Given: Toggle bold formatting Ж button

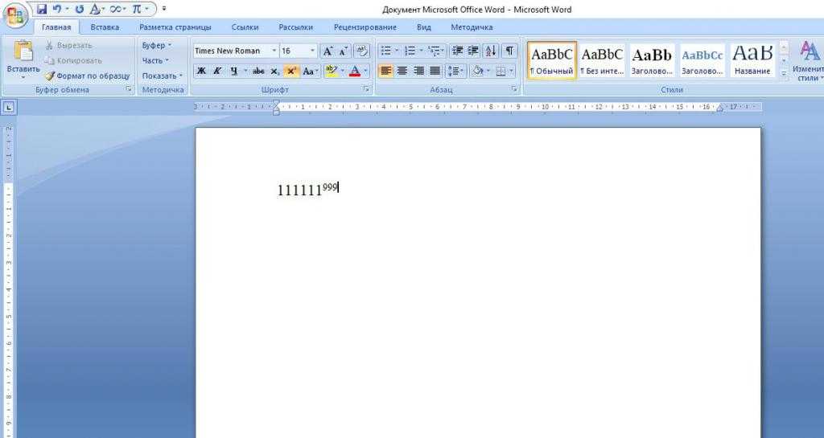Looking at the screenshot, I should (201, 71).
